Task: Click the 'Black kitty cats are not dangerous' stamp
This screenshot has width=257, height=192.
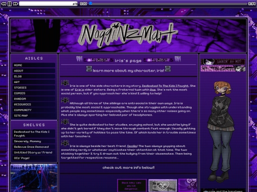Action: point(132,185)
